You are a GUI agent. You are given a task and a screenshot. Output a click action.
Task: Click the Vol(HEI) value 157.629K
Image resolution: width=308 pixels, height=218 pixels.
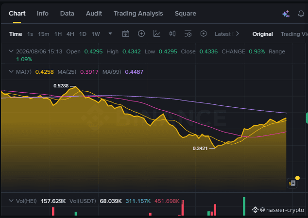[x=53, y=201]
